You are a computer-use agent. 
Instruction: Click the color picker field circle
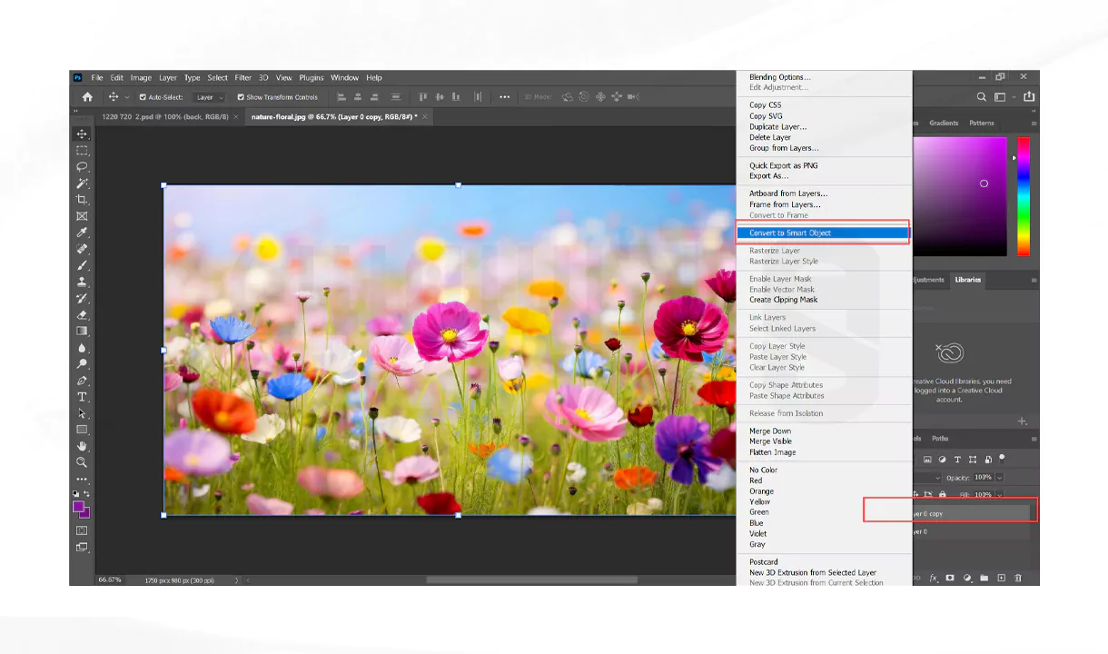pyautogui.click(x=984, y=183)
